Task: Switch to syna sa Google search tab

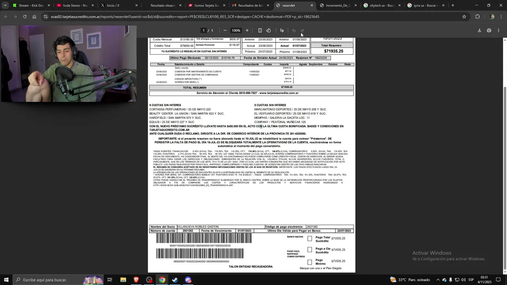Action: pos(425,6)
